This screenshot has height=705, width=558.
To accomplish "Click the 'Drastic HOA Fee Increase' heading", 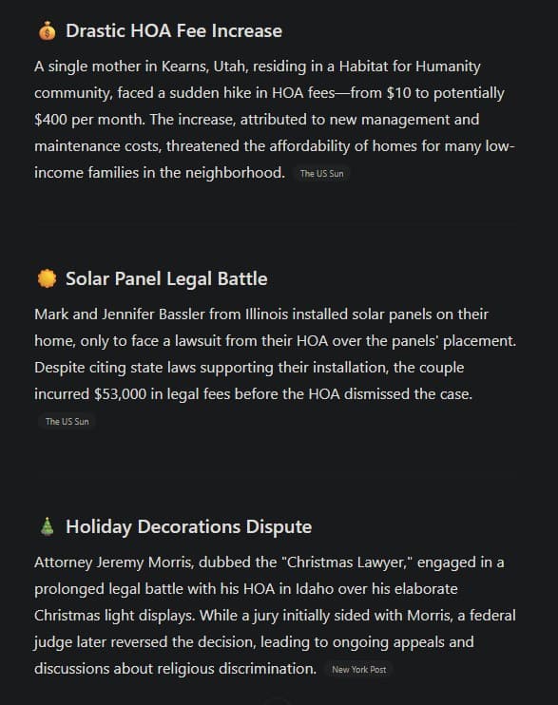I will click(x=174, y=31).
